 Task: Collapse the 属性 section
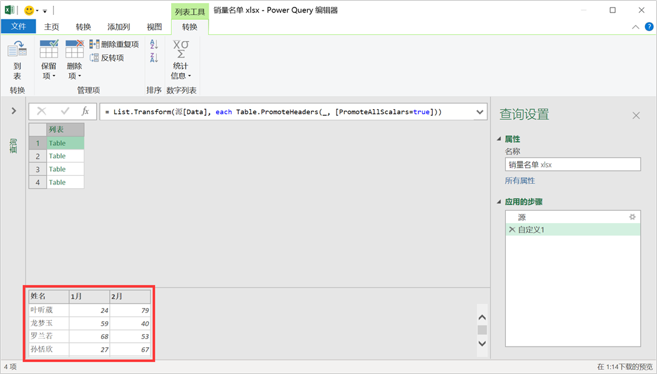pyautogui.click(x=499, y=139)
